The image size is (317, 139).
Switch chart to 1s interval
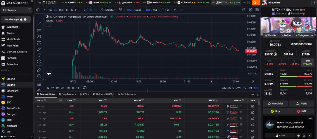pos(45,10)
